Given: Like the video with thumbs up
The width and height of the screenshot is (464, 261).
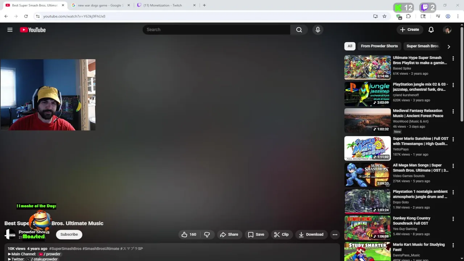Looking at the screenshot, I should coord(188,235).
